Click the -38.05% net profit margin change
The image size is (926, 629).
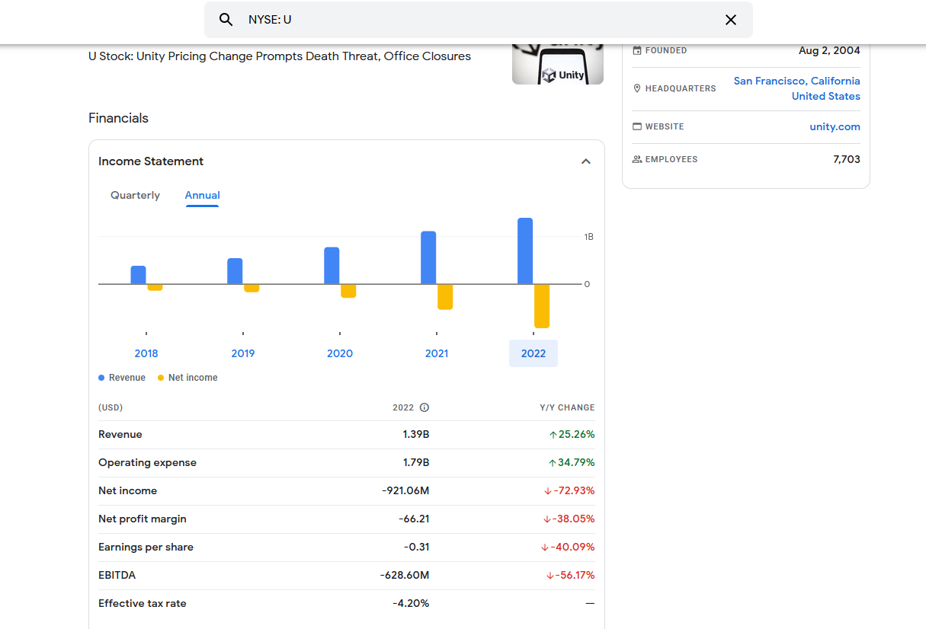569,519
